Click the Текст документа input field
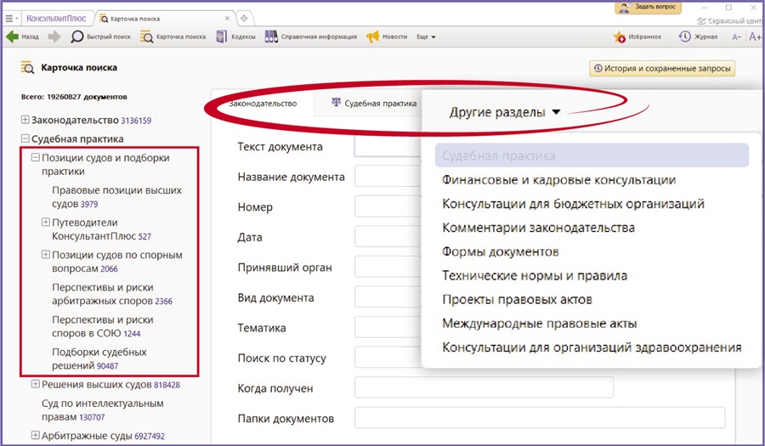This screenshot has width=765, height=446. click(x=388, y=147)
